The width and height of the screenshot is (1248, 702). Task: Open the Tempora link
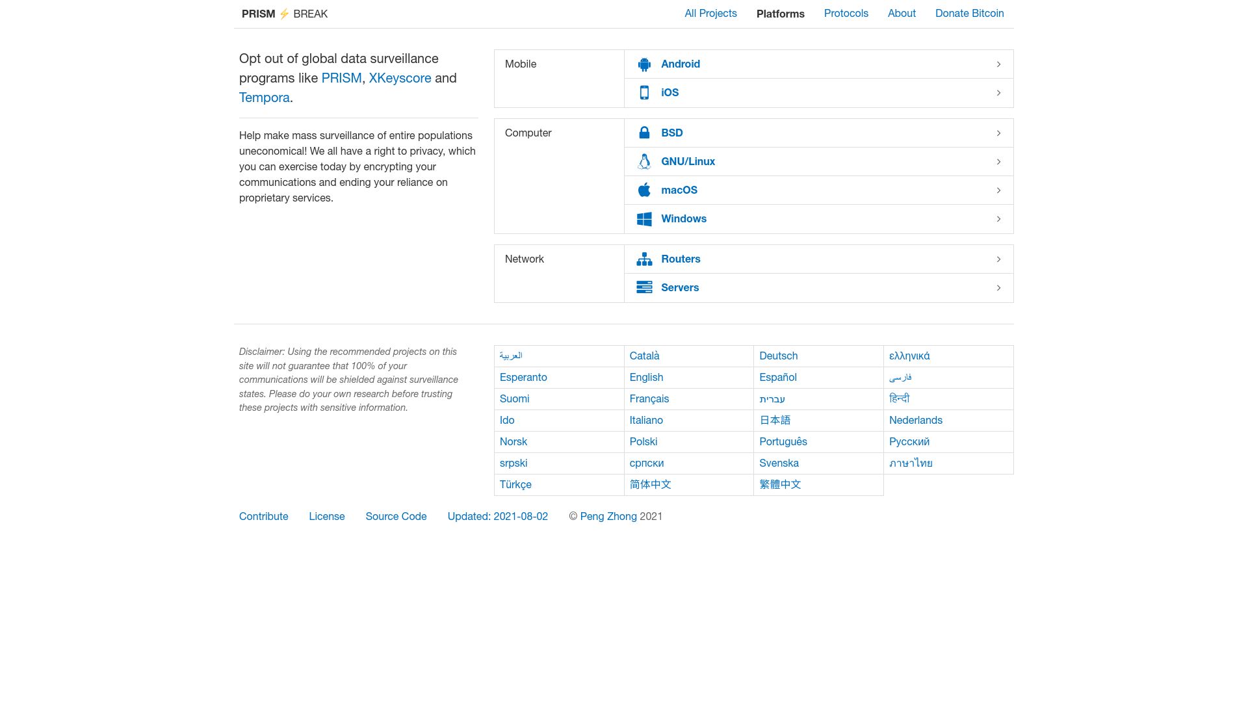[264, 97]
